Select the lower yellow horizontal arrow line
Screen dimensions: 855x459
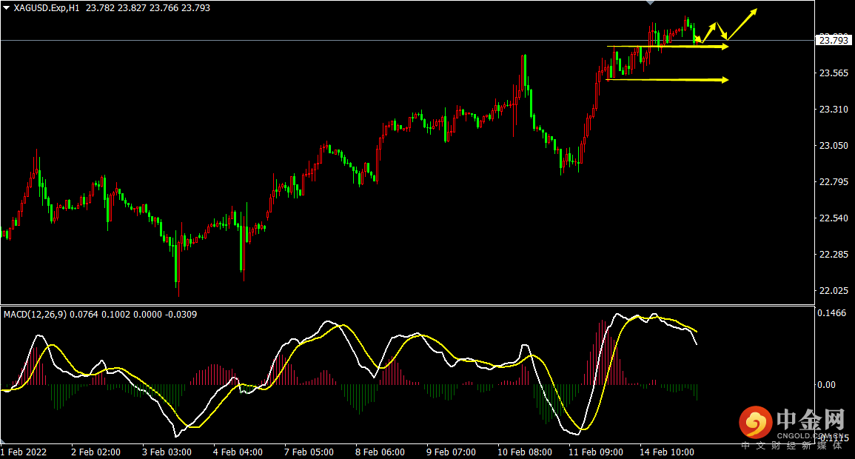click(666, 79)
